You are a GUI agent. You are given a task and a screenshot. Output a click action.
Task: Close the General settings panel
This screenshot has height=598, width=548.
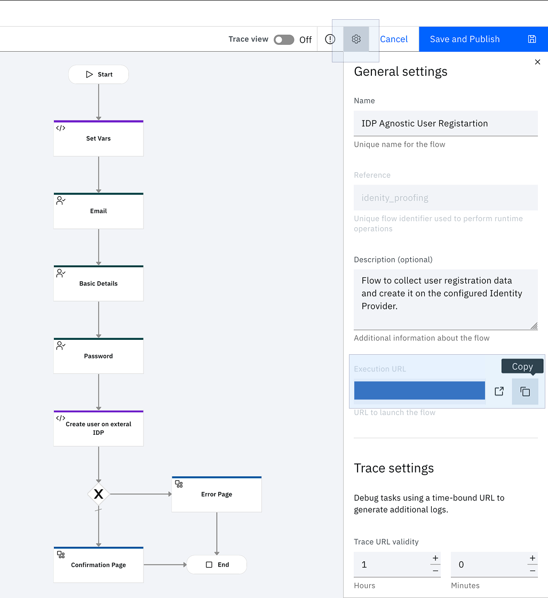[x=537, y=62]
